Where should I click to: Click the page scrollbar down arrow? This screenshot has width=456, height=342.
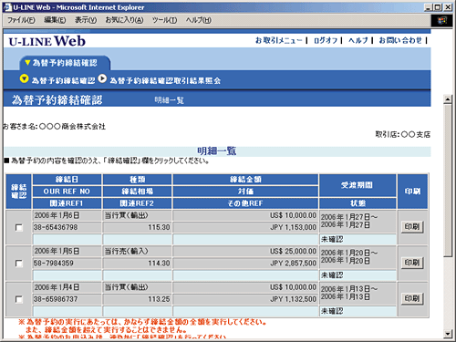[448, 334]
